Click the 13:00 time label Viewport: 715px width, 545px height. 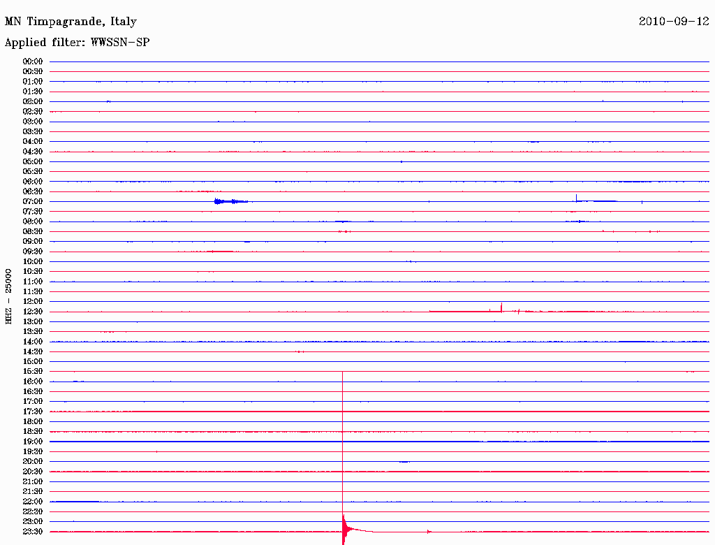(33, 321)
